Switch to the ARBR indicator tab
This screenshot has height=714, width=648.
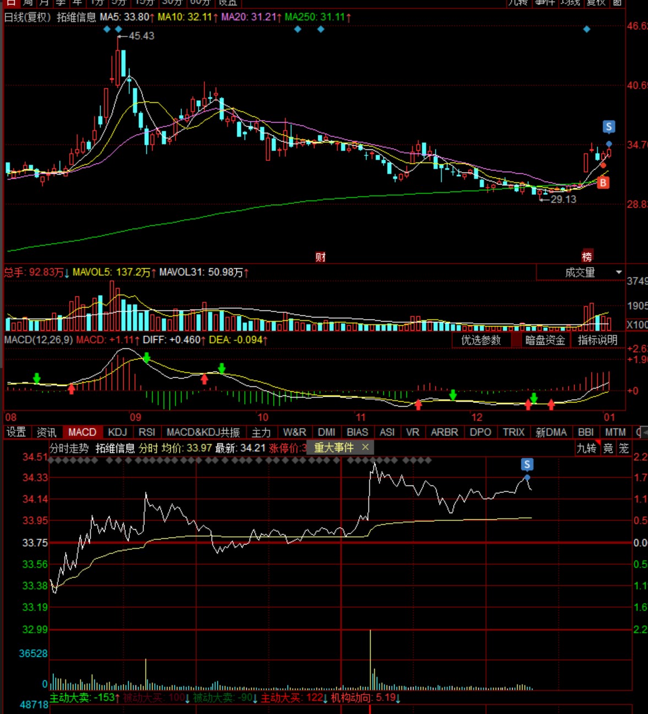(x=444, y=433)
